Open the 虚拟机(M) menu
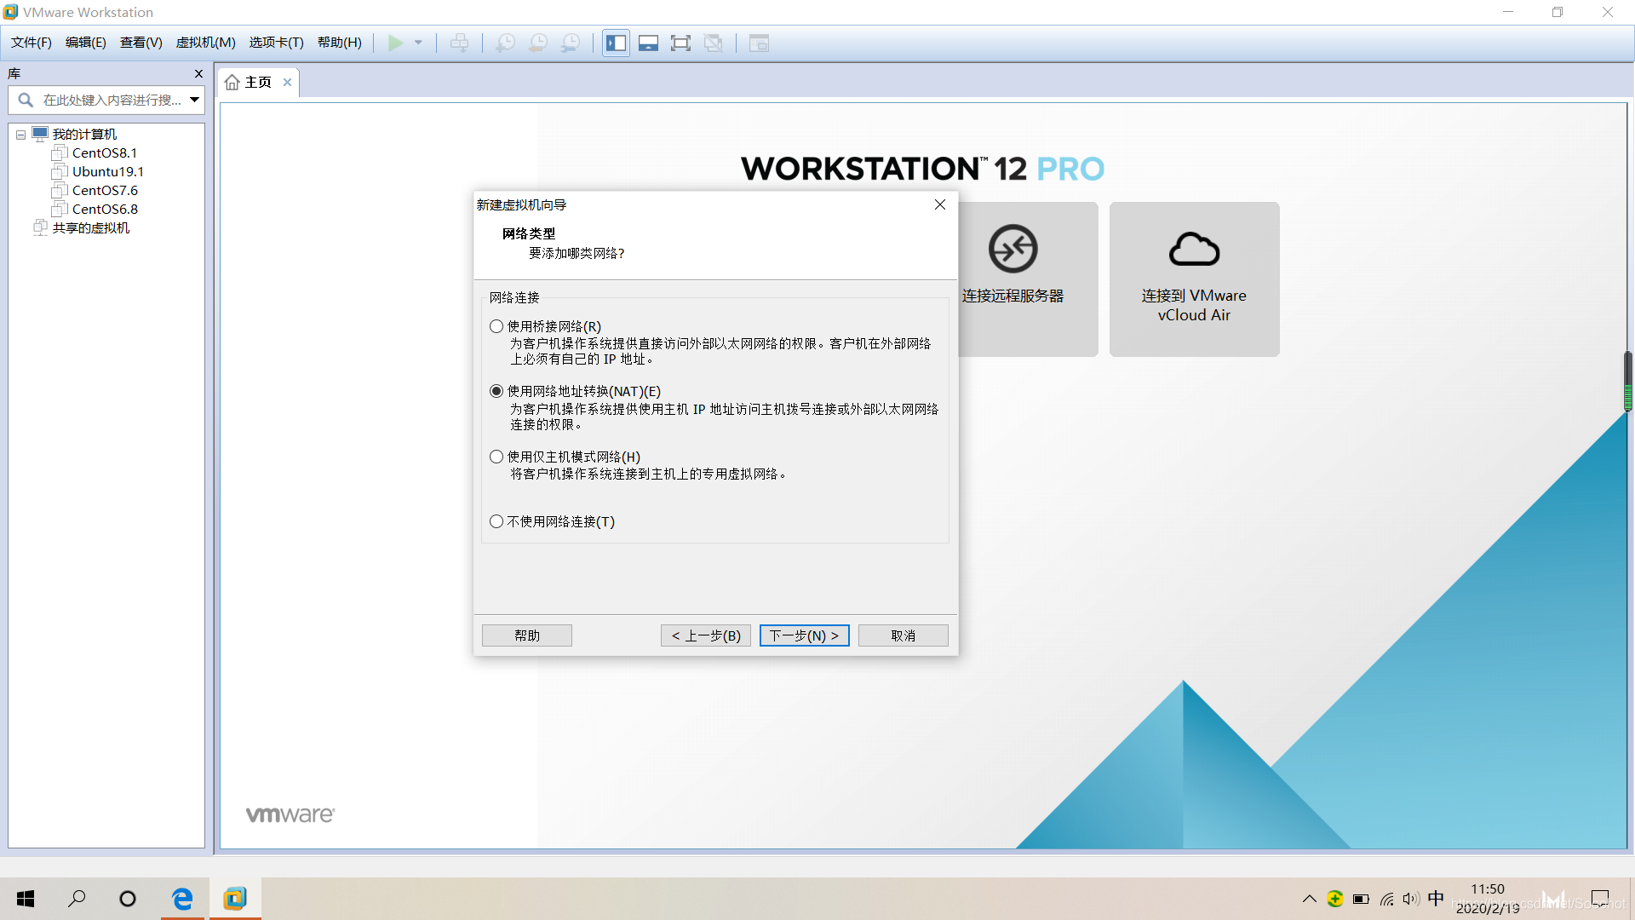Image resolution: width=1635 pixels, height=920 pixels. [x=206, y=43]
